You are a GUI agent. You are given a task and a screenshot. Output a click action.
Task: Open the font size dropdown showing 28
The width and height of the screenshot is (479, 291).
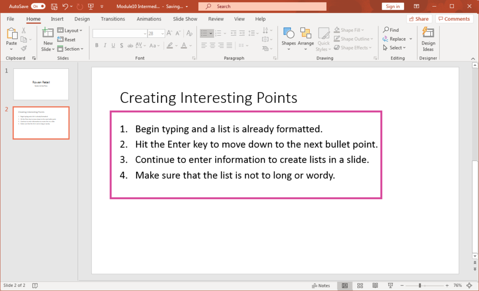[x=163, y=33]
